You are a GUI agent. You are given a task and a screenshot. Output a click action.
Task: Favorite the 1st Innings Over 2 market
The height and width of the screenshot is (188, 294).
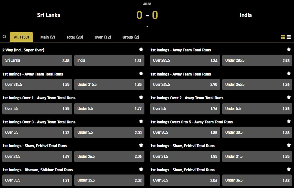click(289, 97)
